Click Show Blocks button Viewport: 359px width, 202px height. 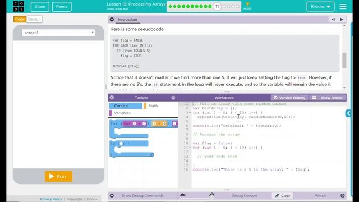click(328, 98)
